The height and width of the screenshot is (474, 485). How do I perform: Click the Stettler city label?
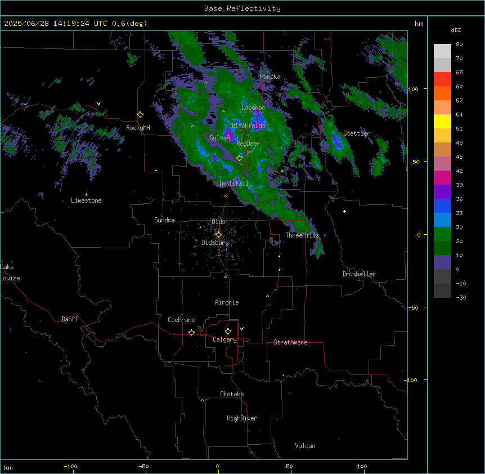click(357, 133)
